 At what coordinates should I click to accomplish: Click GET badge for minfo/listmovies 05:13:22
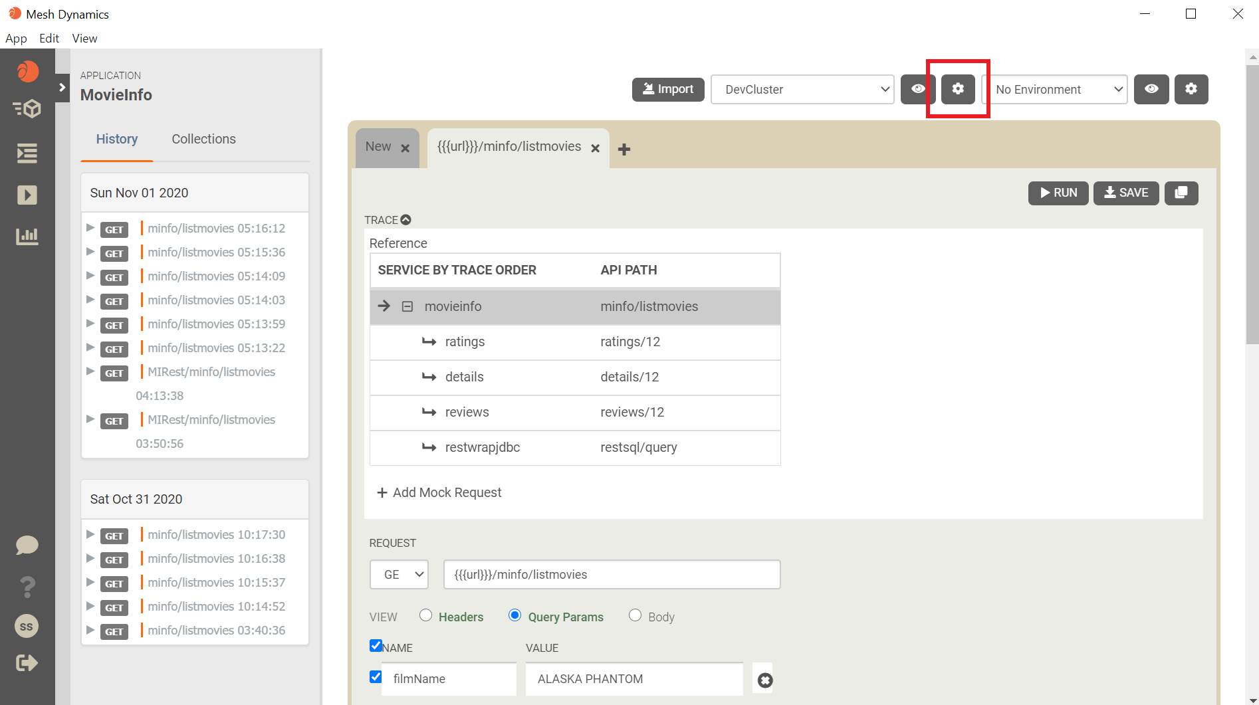[x=114, y=350]
